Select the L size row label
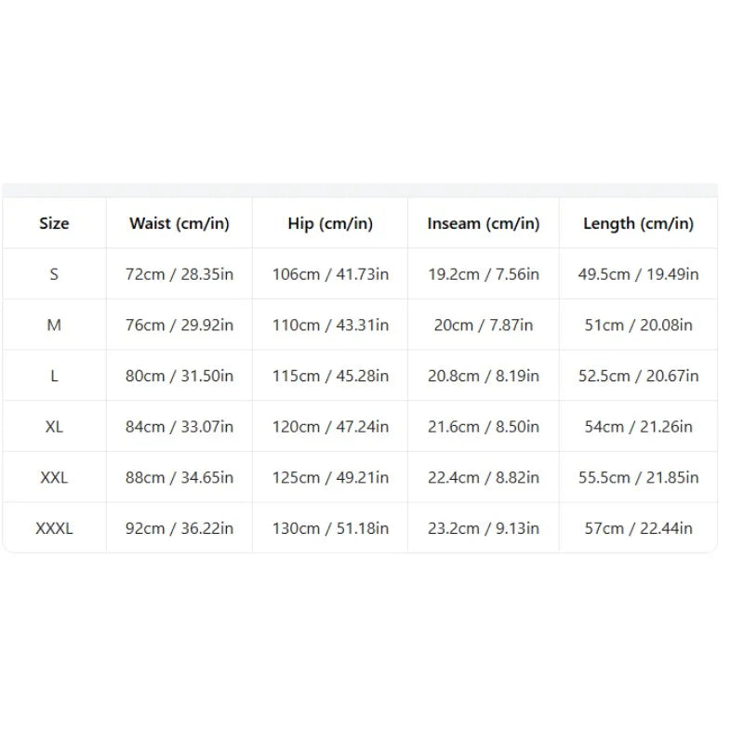 click(54, 376)
